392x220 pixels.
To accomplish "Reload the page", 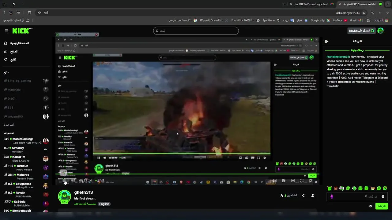I will point(373,13).
